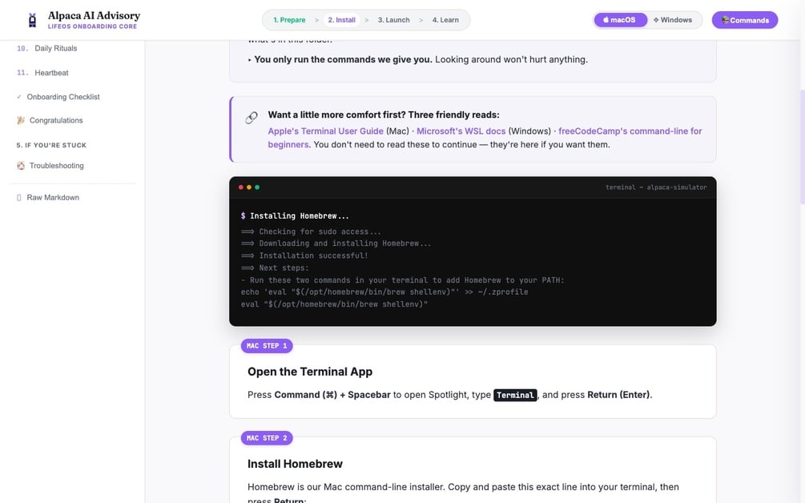Go to Onboarding Checklist

pos(63,97)
